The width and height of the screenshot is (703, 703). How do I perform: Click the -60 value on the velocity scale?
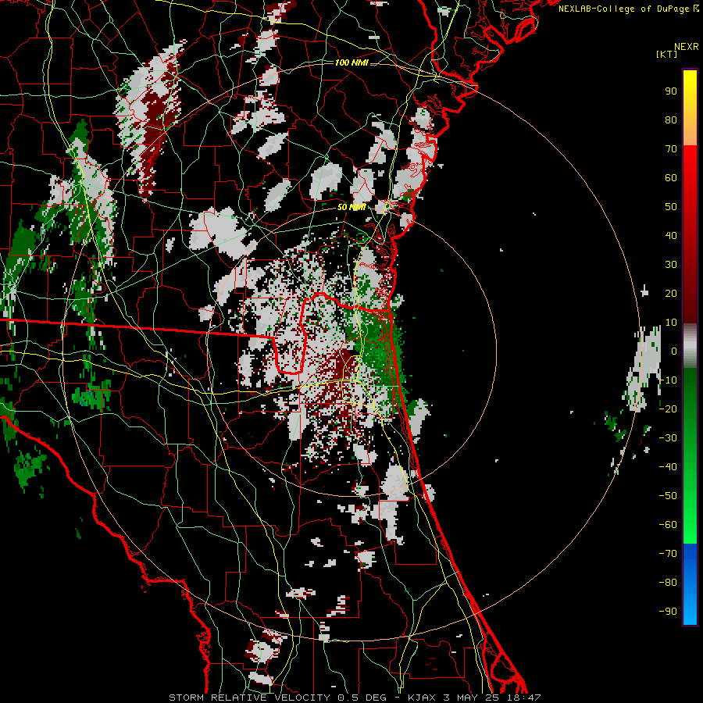click(668, 525)
